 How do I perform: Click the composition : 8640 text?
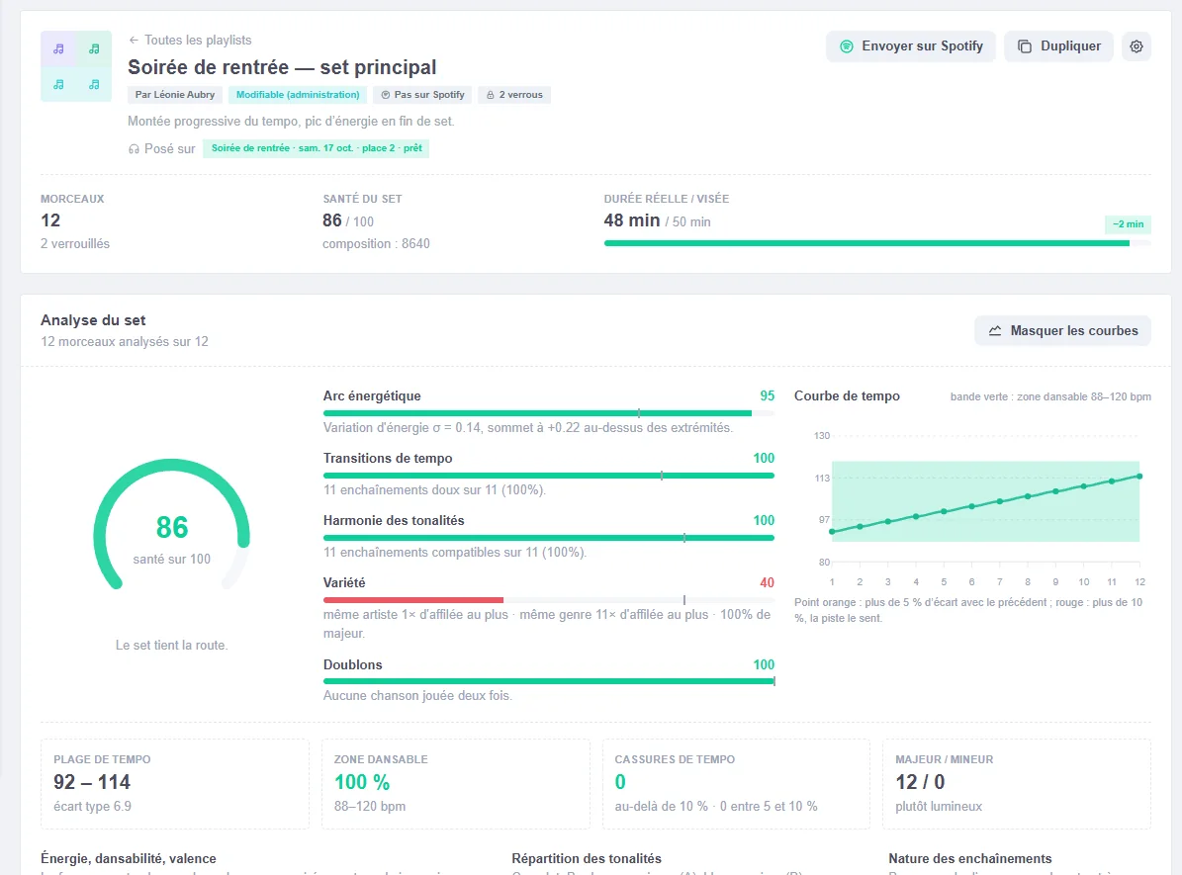tap(376, 244)
